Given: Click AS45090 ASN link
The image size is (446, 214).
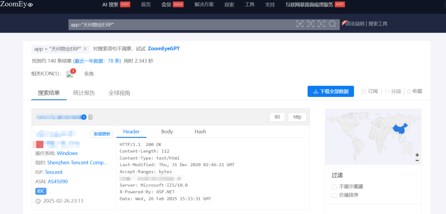Looking at the screenshot, I should tap(58, 182).
